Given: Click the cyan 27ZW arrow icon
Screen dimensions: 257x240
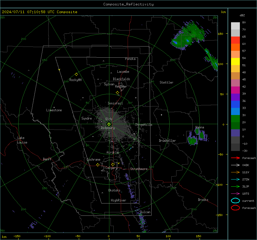Looking at the screenshot, I should tap(235, 180).
